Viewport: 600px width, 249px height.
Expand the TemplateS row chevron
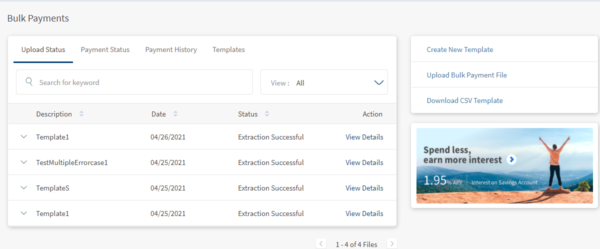point(23,188)
